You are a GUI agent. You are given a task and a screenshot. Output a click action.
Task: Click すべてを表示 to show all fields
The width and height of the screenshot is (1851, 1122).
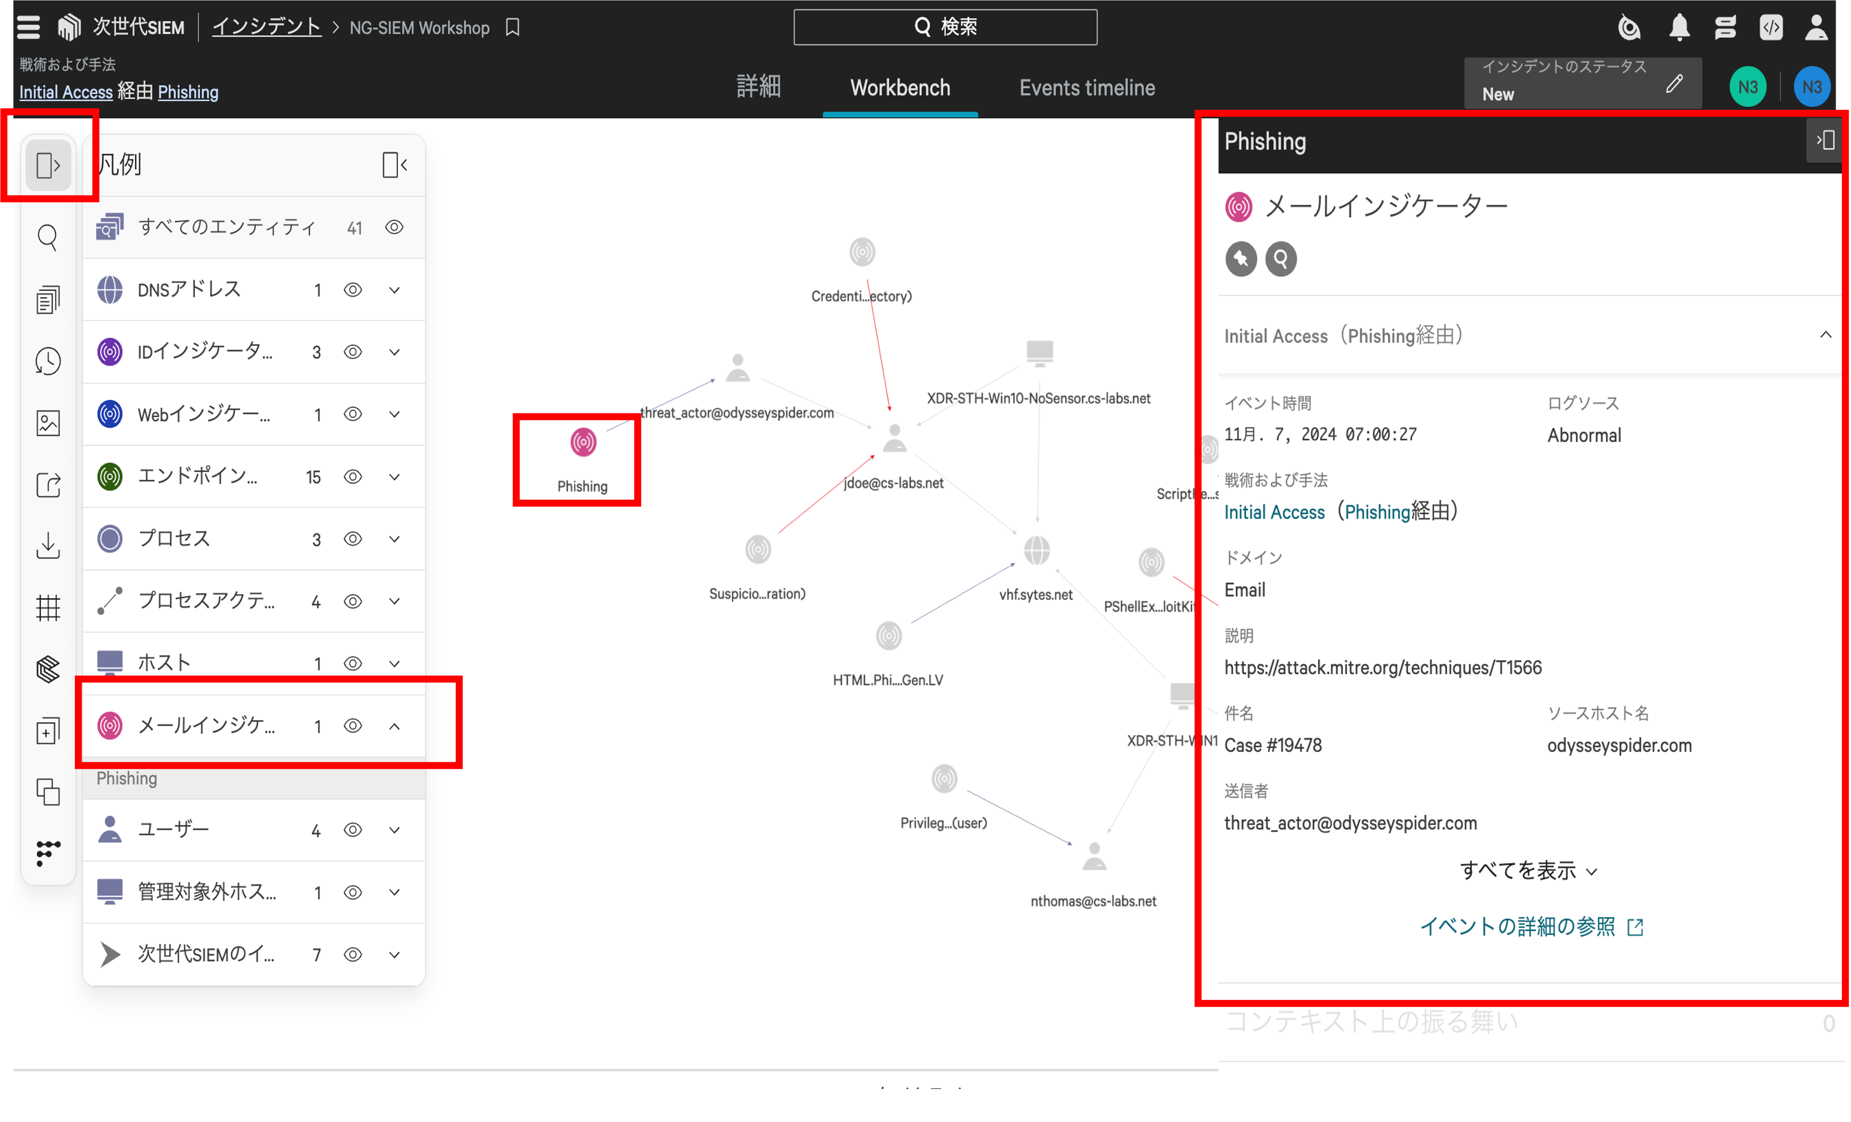click(1528, 871)
